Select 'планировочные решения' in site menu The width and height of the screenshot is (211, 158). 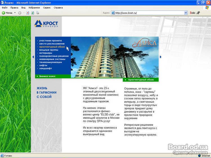pos(54,56)
